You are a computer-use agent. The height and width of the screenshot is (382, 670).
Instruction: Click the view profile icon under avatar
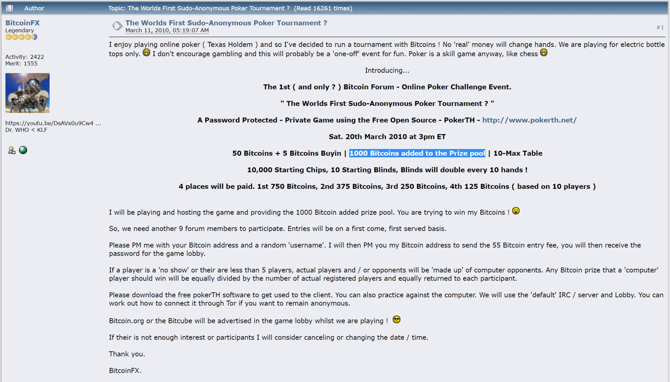coord(11,150)
